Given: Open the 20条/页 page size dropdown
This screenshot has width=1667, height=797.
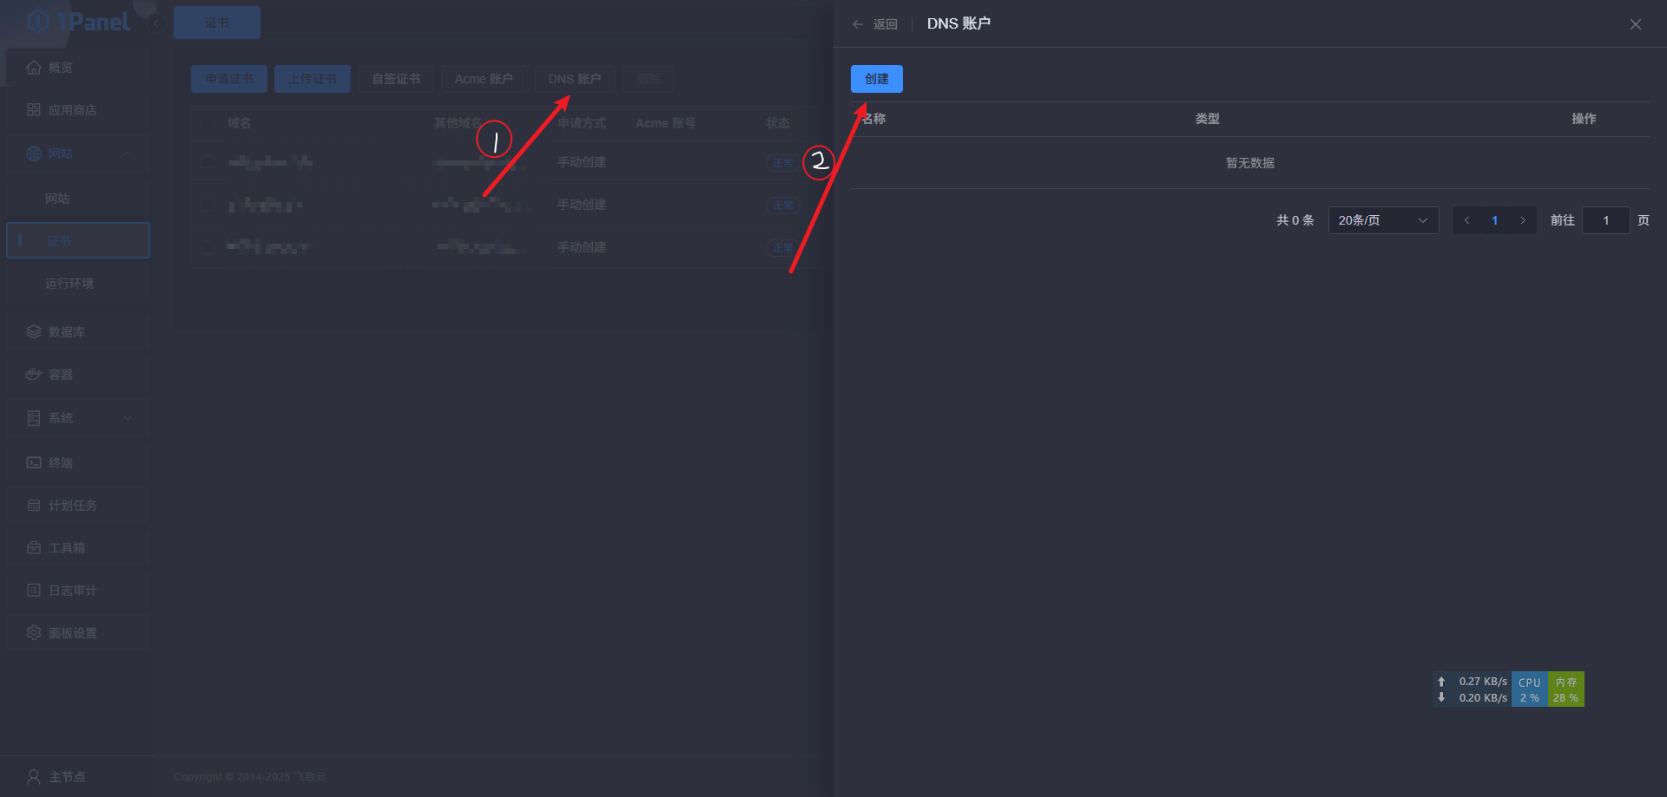Looking at the screenshot, I should point(1382,220).
